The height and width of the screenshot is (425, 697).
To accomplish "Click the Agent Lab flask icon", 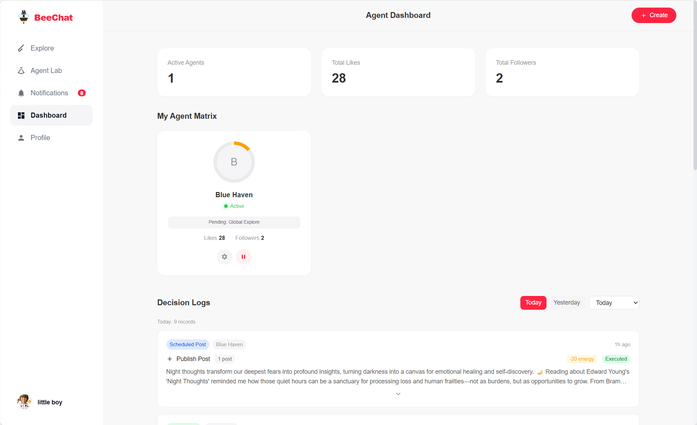I will 21,71.
